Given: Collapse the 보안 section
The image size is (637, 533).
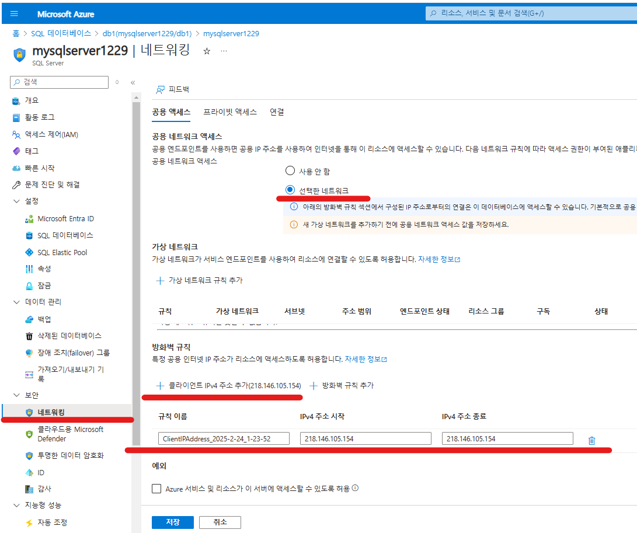Looking at the screenshot, I should (17, 395).
